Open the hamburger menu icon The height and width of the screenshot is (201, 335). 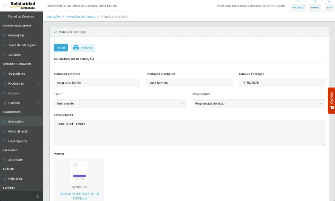click(x=5, y=6)
